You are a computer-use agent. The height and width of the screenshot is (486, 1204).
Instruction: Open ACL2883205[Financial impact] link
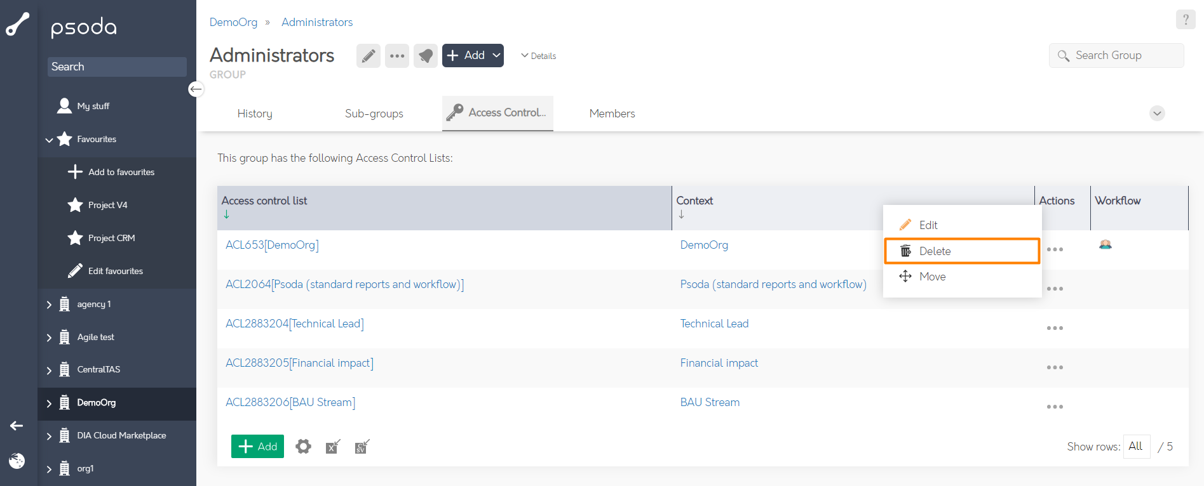(x=299, y=363)
